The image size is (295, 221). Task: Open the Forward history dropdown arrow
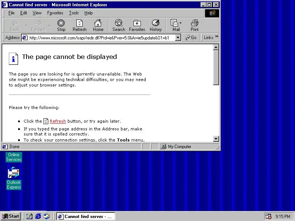[x=50, y=25]
